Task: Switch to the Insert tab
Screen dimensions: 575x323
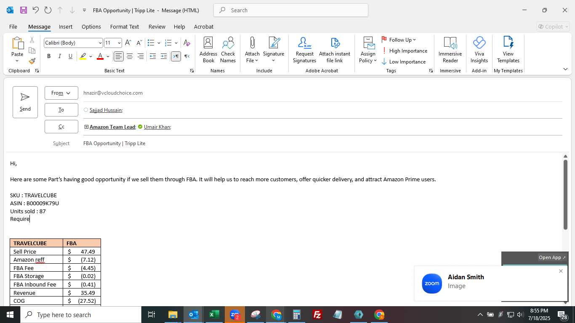Action: 66,26
